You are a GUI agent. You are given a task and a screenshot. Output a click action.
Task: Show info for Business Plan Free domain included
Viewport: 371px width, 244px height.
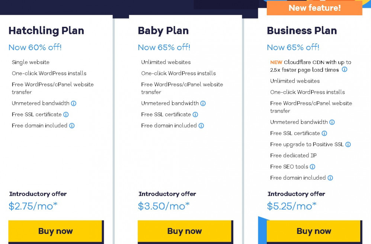click(x=330, y=178)
